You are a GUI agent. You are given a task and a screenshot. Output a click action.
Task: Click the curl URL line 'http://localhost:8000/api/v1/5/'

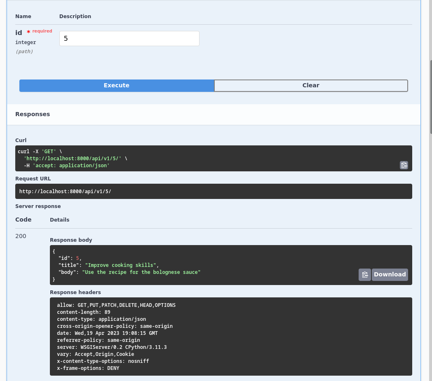(x=73, y=158)
